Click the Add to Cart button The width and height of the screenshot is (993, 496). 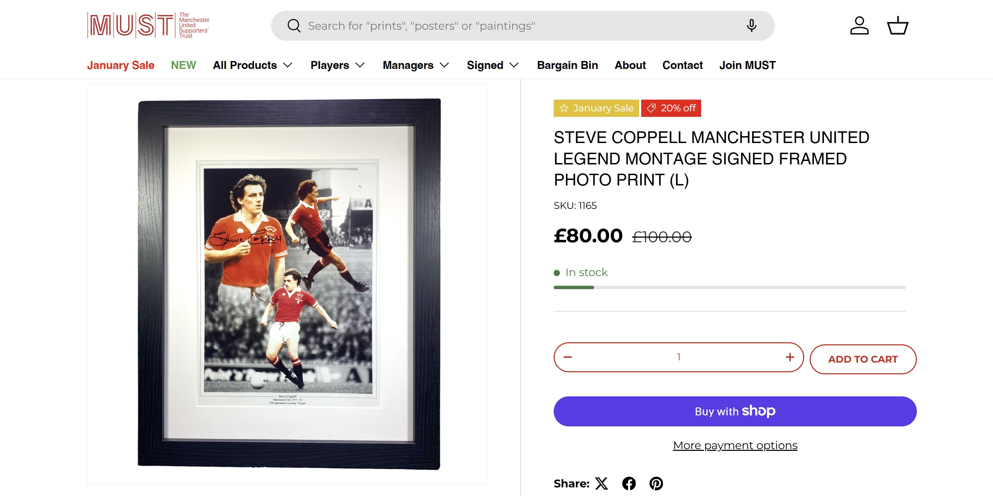(863, 359)
